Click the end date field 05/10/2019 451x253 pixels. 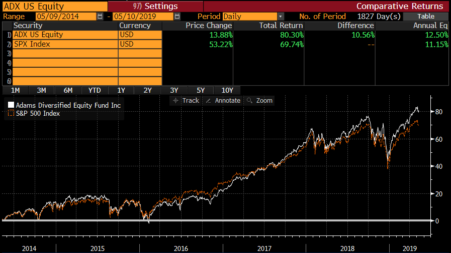[x=143, y=17]
